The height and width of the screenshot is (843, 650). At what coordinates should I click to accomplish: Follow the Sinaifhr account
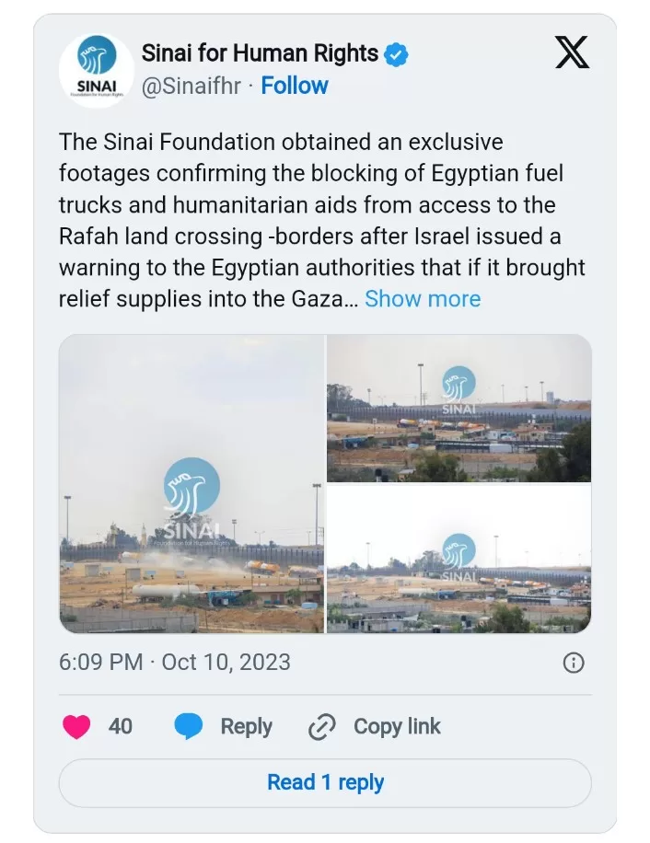pos(295,86)
